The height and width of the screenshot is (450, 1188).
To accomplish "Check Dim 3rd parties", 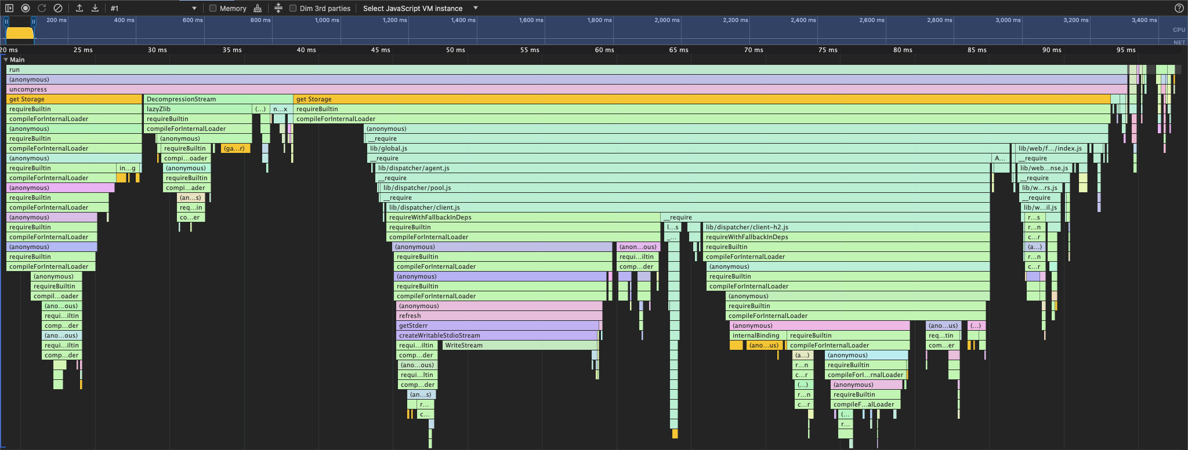I will (293, 8).
